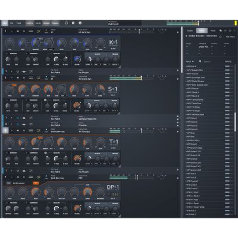238x238 pixels.
Task: Toggle power button for Valhalla insert slot
Action: coord(18,118)
